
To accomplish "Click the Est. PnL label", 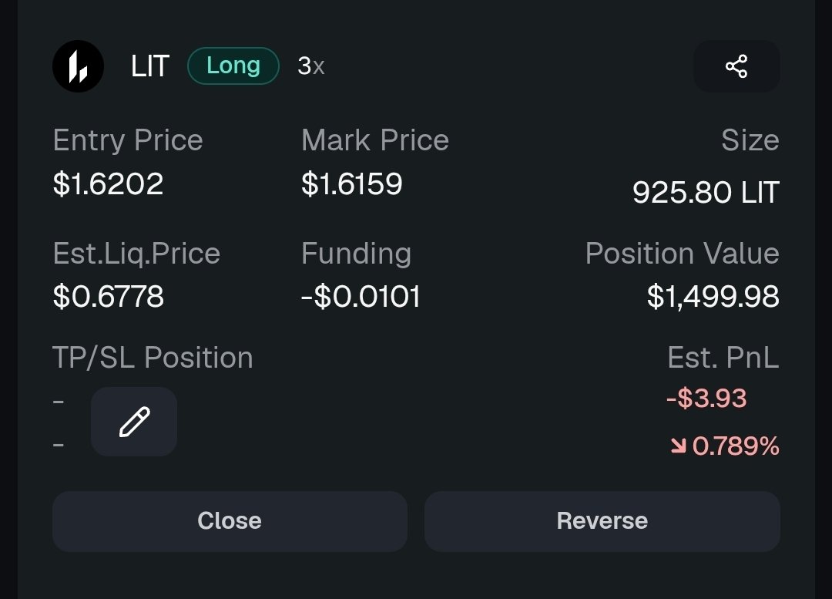I will (x=723, y=358).
